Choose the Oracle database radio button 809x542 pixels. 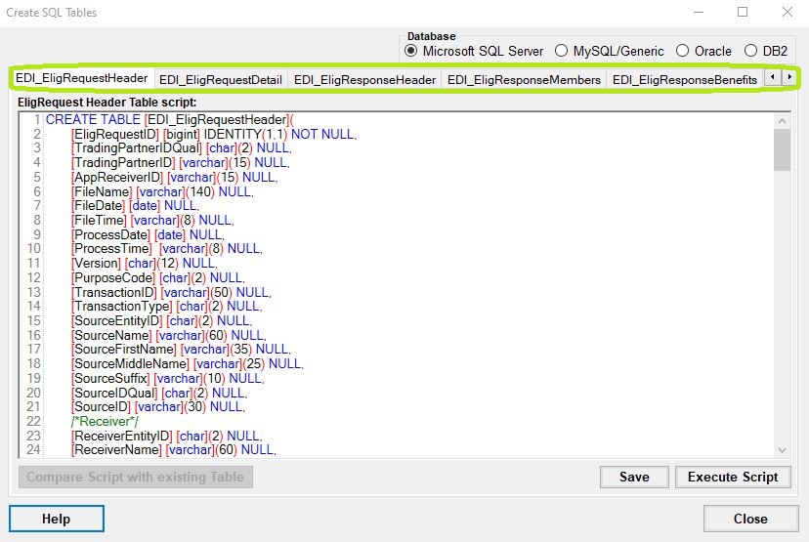[x=703, y=51]
